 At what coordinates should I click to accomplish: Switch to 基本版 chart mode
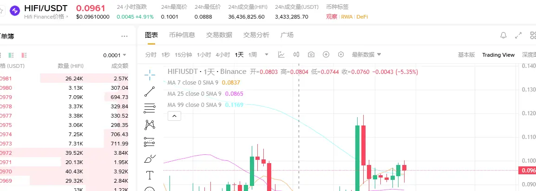coord(467,55)
